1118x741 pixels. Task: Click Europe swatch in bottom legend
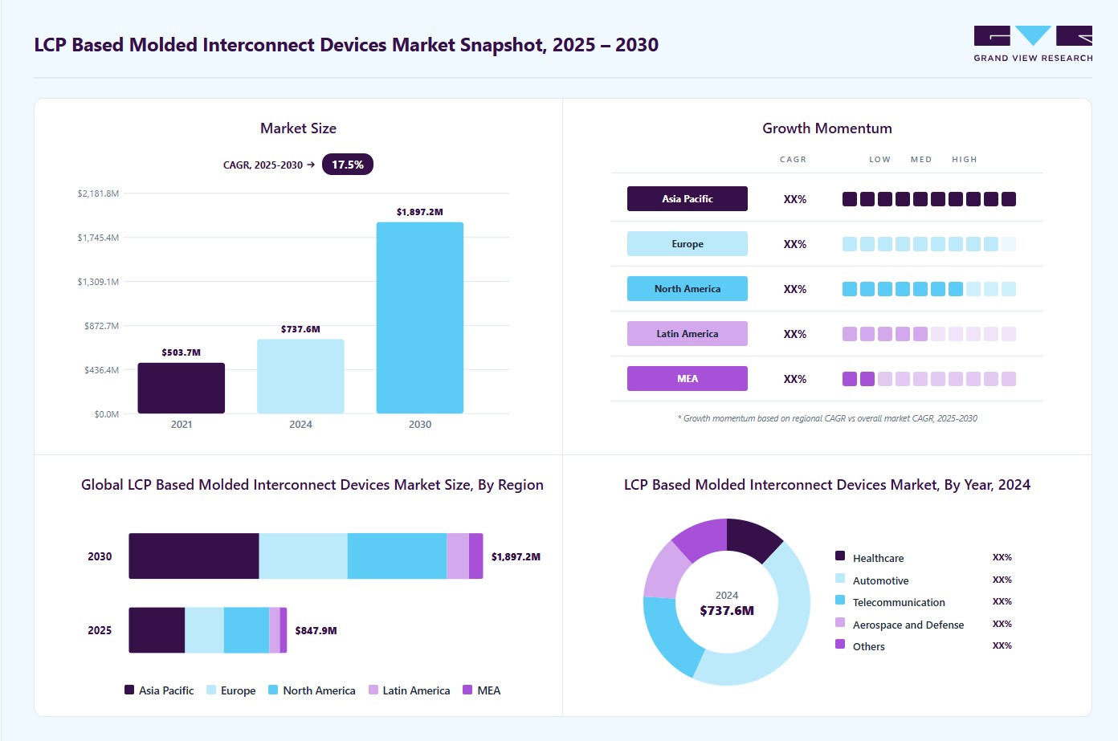211,690
